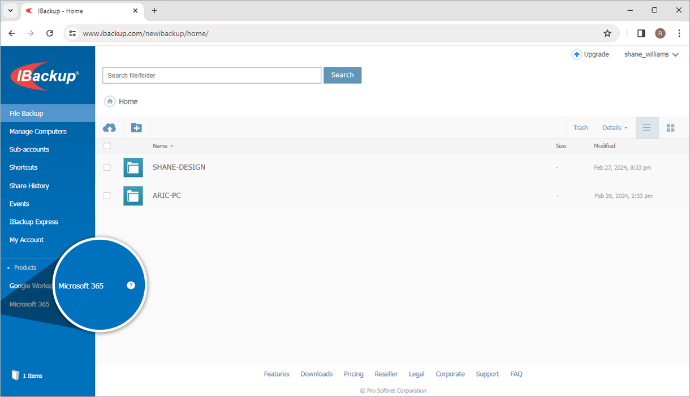Click the Feb 27, 2024, 8:33 pm date

pyautogui.click(x=623, y=167)
